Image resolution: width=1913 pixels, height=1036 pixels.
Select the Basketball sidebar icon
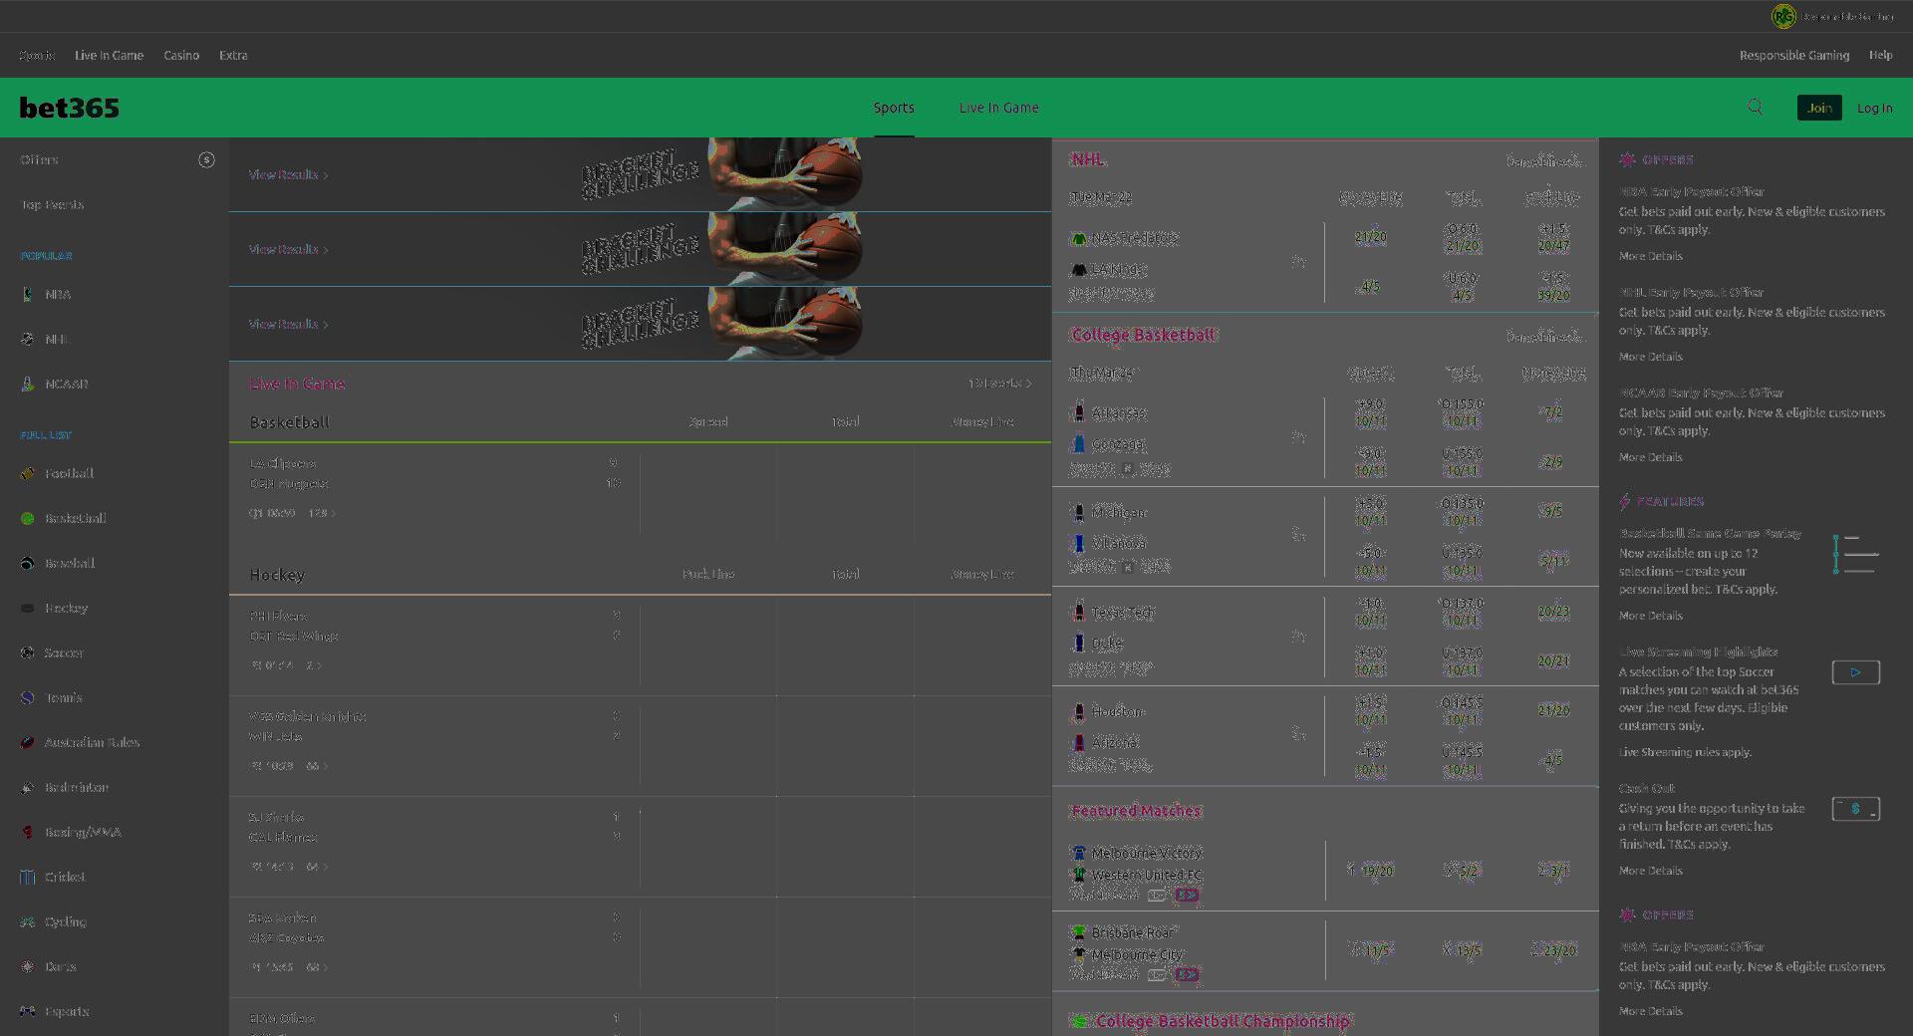tap(28, 518)
